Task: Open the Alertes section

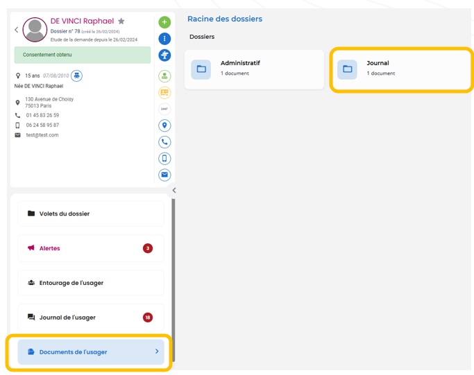Action: pos(91,248)
